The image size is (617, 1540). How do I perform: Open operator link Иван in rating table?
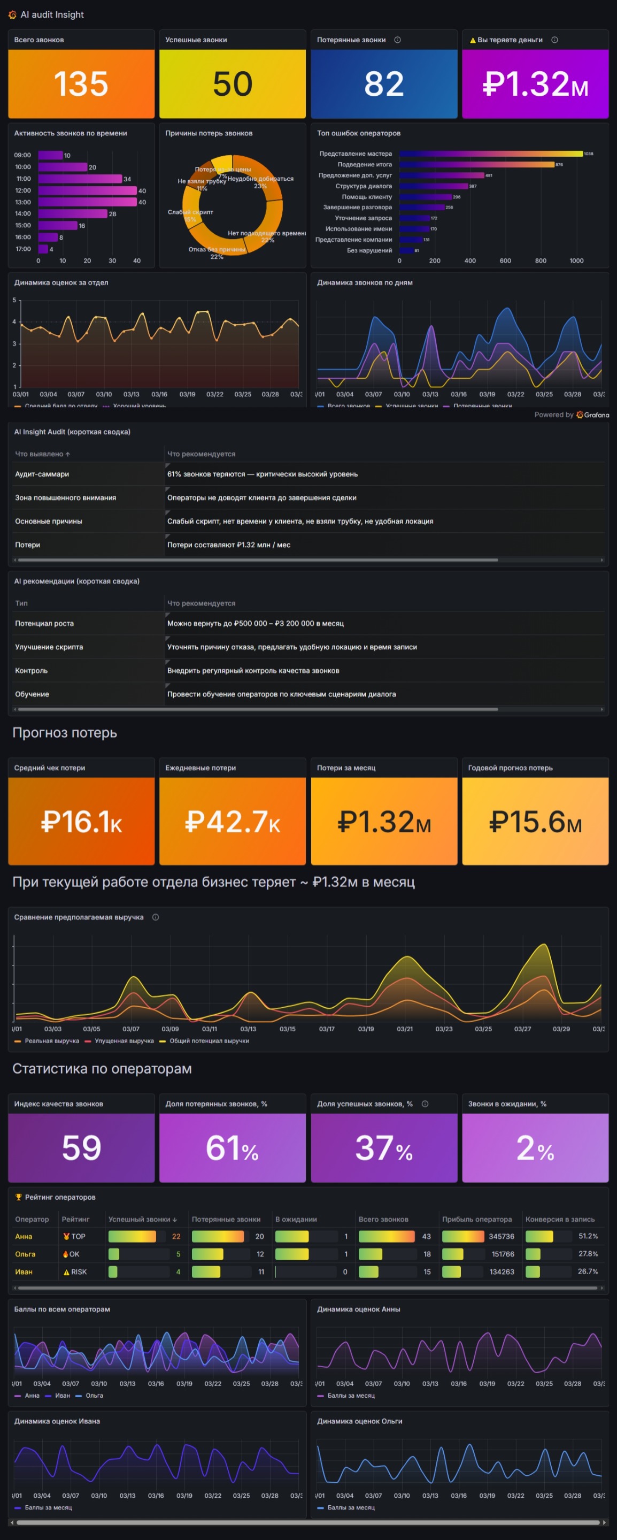click(24, 1272)
